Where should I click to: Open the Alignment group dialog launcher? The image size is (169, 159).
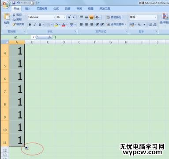point(126,31)
